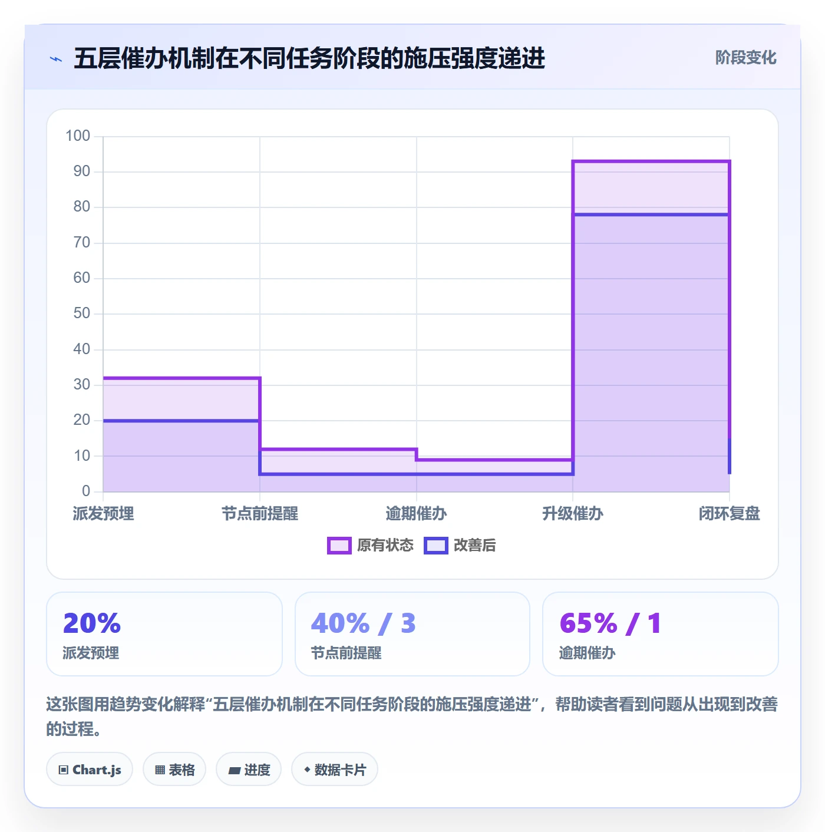Viewport: 825px width, 832px height.
Task: Click the chart title 五层催办机制在不同任务阶段的施压强度递进
Action: [x=309, y=58]
